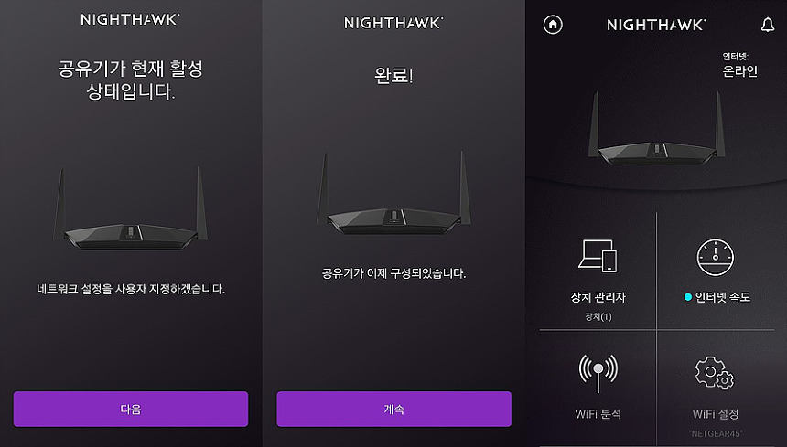Image resolution: width=787 pixels, height=447 pixels.
Task: Click the NETGEAR45 network name
Action: (x=716, y=433)
